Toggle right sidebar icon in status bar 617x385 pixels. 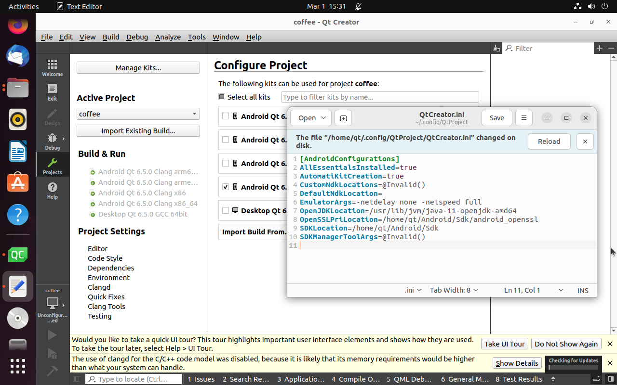coord(611,379)
